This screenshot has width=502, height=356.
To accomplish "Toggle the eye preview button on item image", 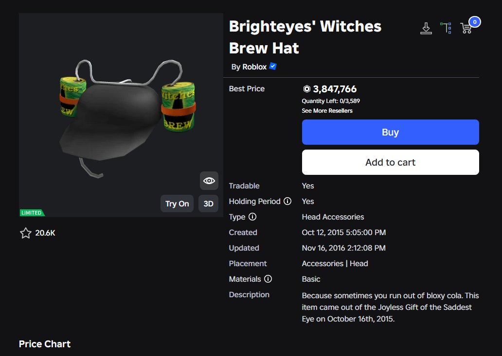I will tap(209, 181).
